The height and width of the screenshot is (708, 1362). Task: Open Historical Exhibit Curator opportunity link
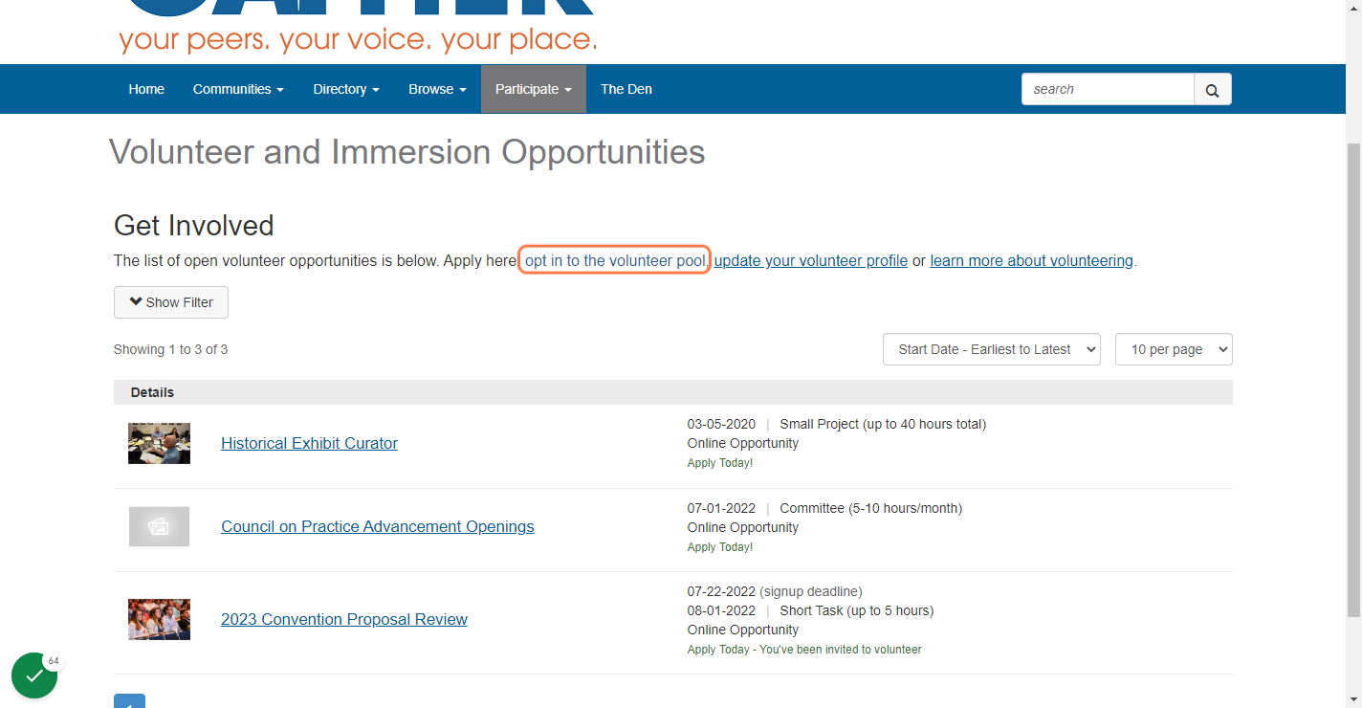click(309, 443)
